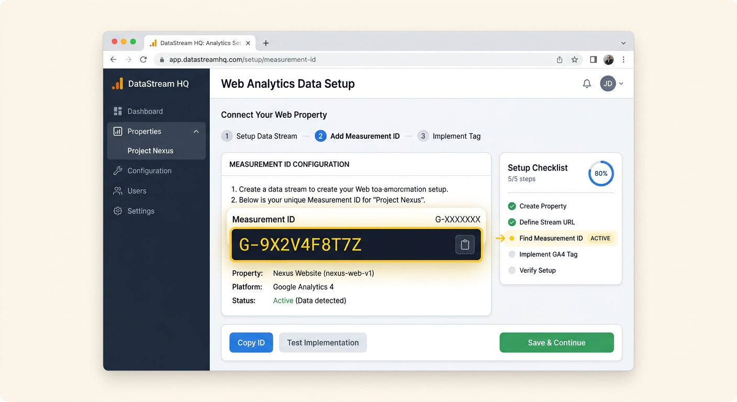
Task: Reload the page
Action: click(143, 60)
